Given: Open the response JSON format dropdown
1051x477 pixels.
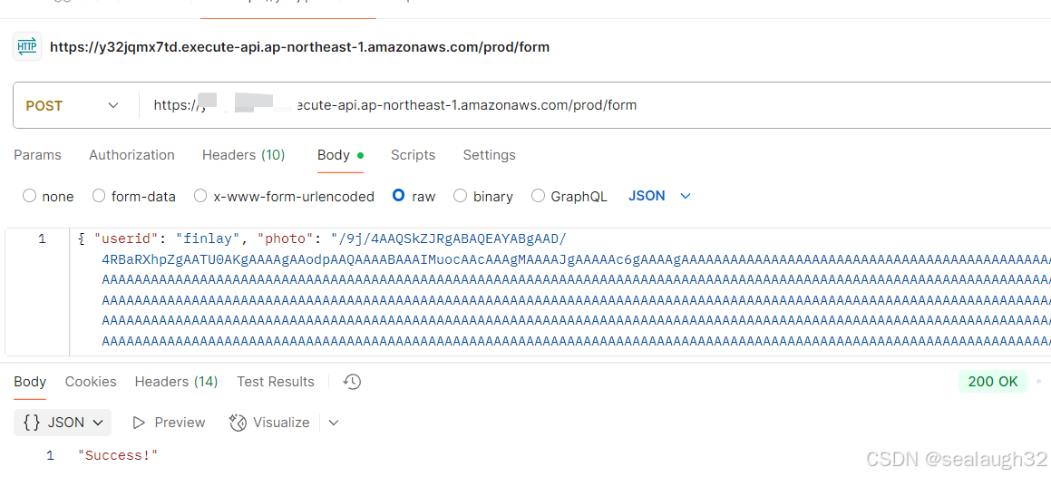Looking at the screenshot, I should point(63,423).
